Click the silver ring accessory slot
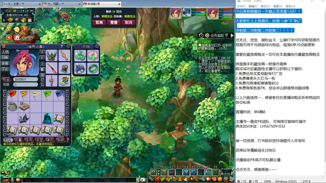Image resolution: width=326 pixels, height=183 pixels. point(80,68)
